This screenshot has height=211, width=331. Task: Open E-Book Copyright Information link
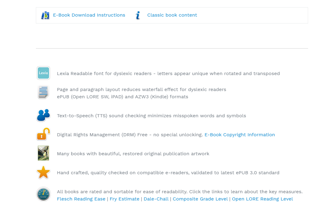(x=240, y=135)
